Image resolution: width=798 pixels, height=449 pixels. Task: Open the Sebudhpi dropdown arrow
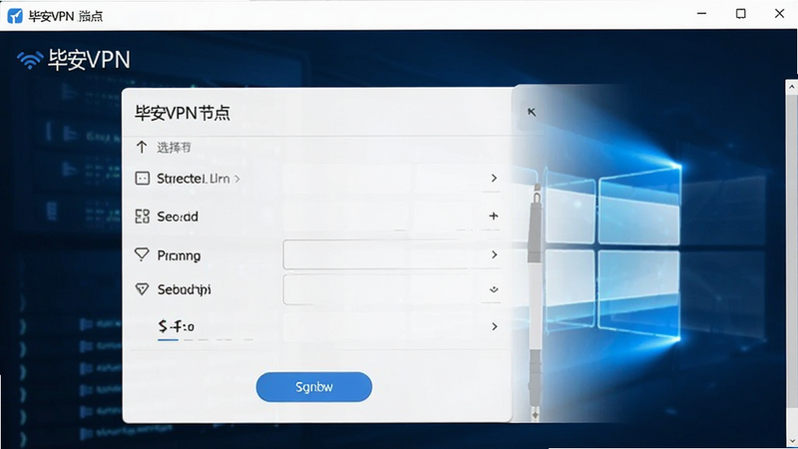tap(494, 289)
